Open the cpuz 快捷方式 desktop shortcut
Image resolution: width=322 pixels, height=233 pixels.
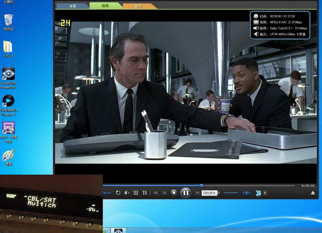[x=9, y=132]
